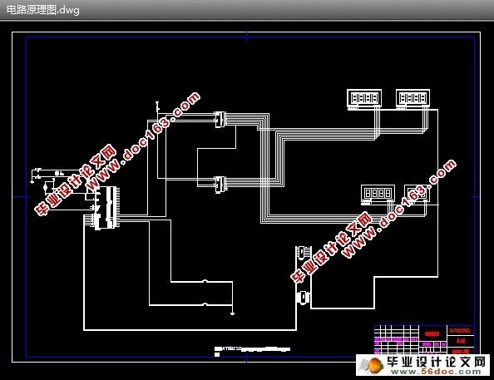Select the lower push-button switch symbol
Screen dimensions: 494x380
pos(205,304)
